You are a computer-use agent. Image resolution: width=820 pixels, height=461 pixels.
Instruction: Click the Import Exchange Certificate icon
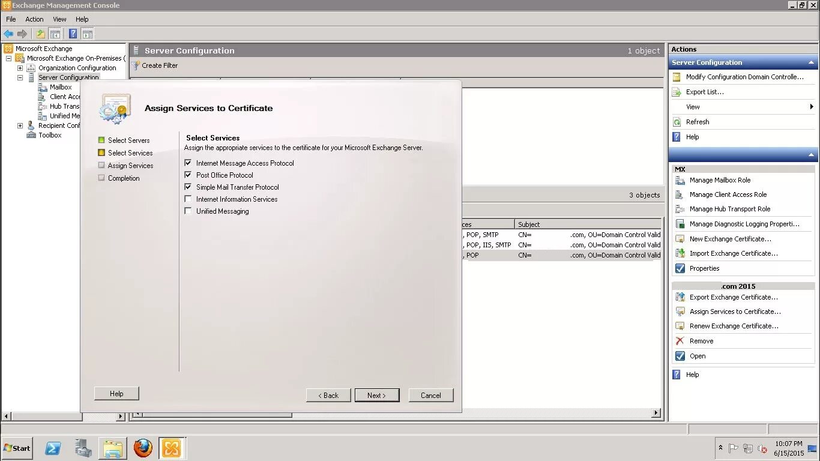pyautogui.click(x=680, y=253)
